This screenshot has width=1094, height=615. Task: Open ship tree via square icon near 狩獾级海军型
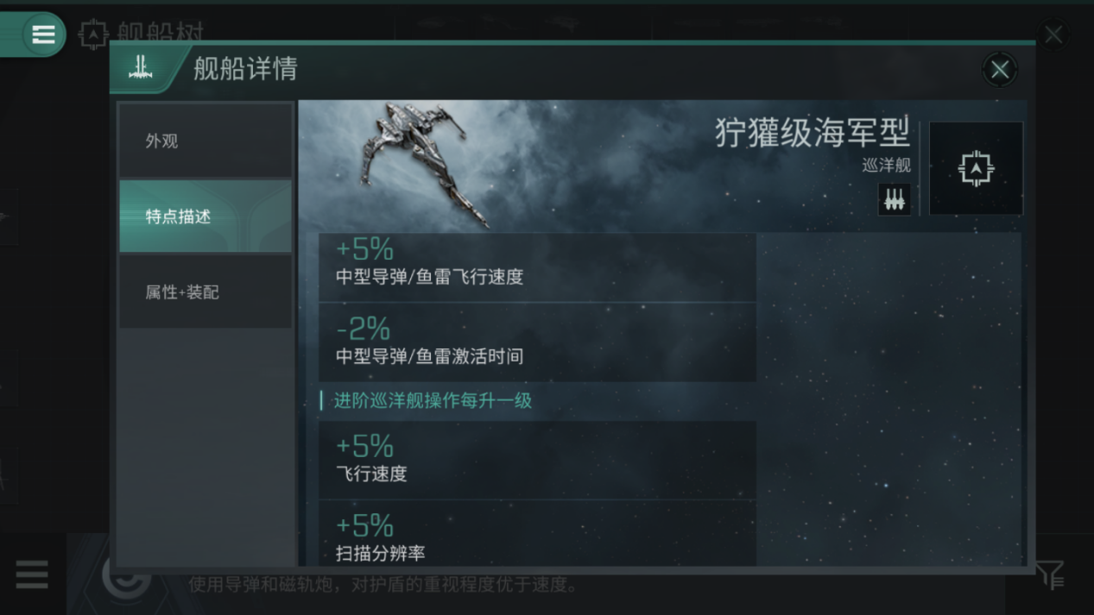click(976, 168)
